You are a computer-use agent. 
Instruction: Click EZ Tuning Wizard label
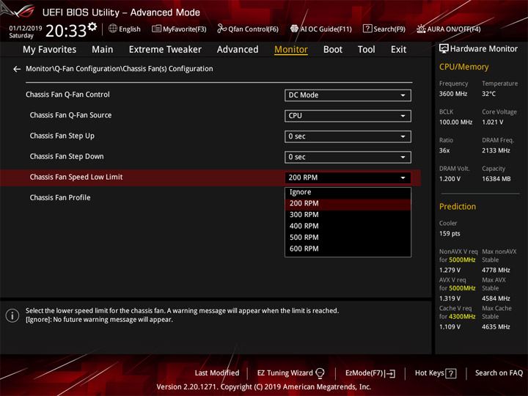pos(285,373)
